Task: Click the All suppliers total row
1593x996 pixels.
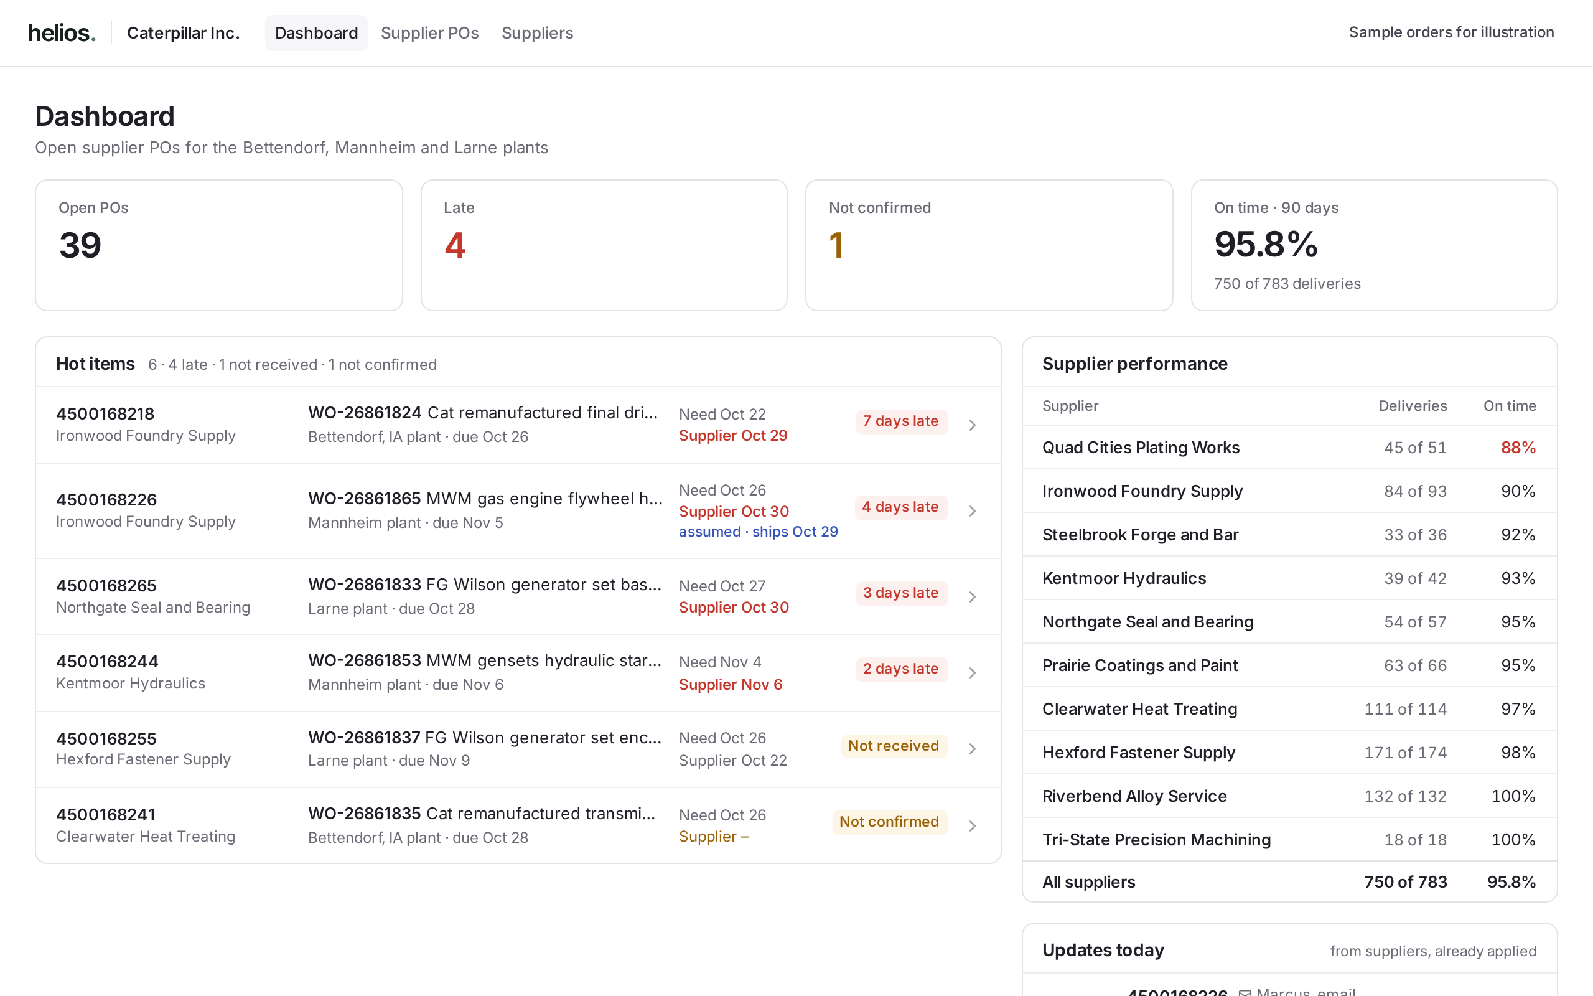Action: (x=1289, y=882)
